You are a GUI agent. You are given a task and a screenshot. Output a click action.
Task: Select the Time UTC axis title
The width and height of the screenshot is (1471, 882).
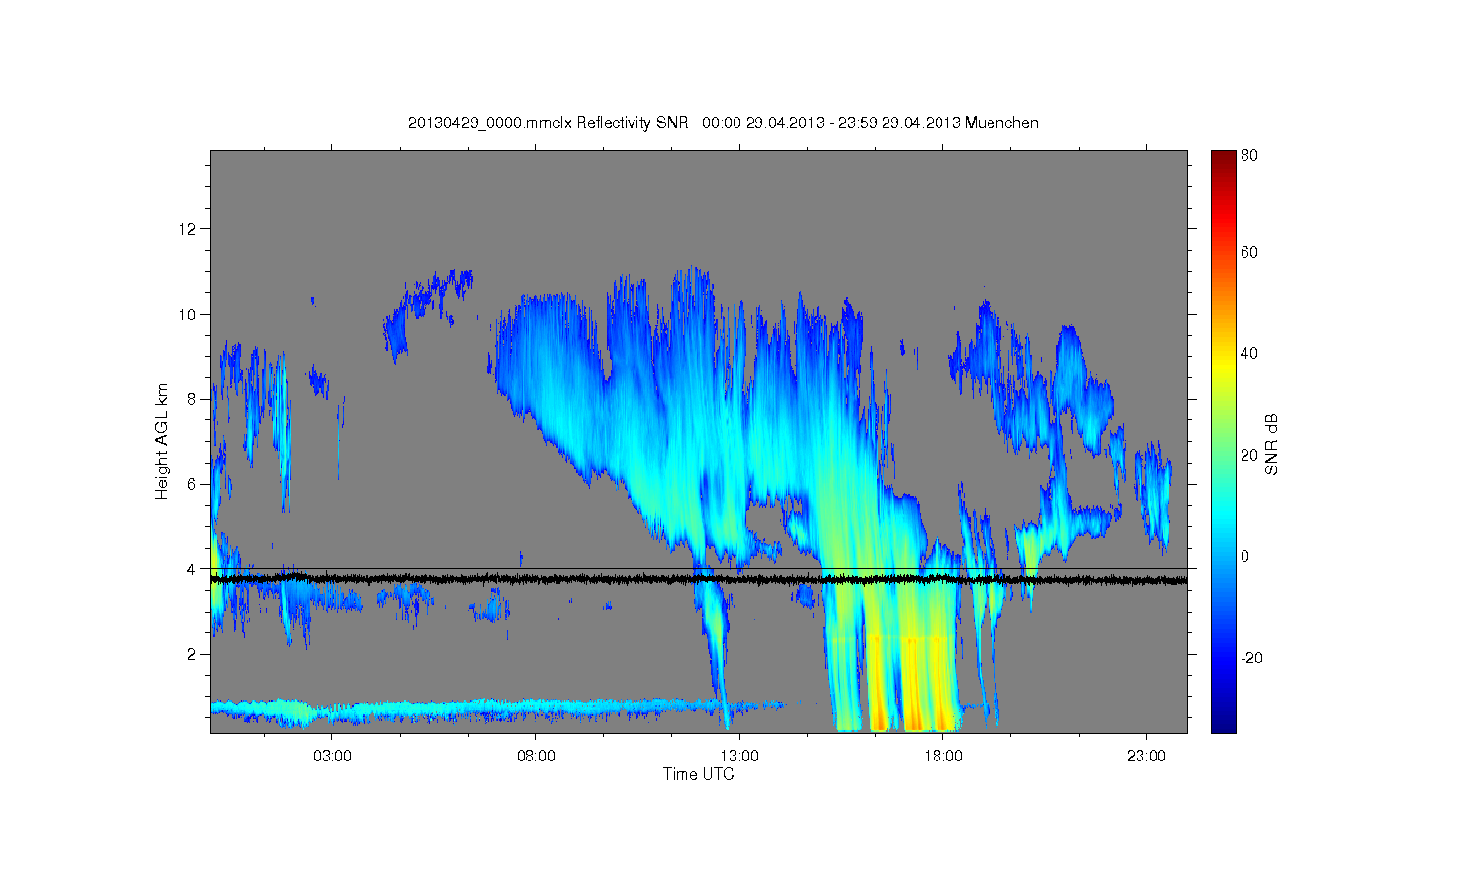[698, 774]
